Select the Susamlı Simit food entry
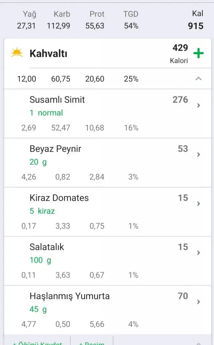This screenshot has height=345, width=214. coord(57,100)
